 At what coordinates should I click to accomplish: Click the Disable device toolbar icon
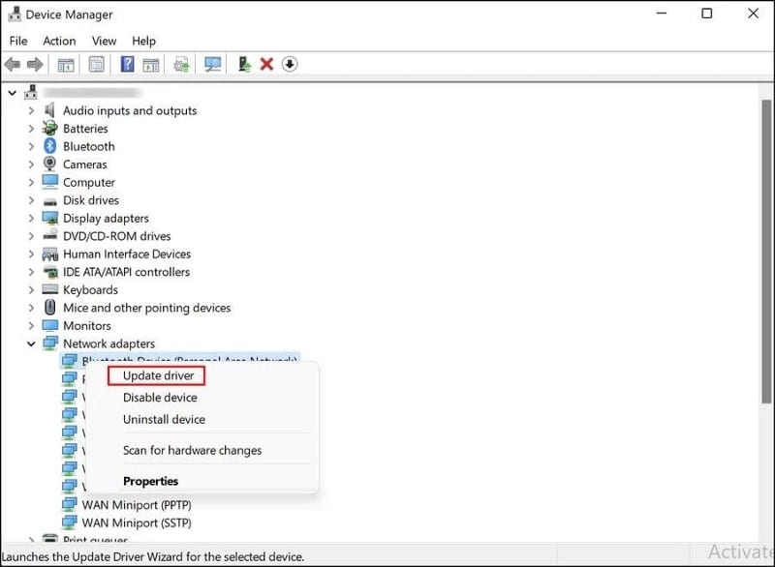289,64
